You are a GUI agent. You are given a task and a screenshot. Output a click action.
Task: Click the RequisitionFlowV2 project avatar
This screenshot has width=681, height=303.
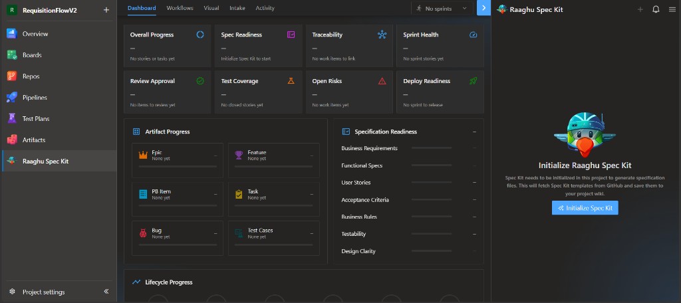[12, 10]
